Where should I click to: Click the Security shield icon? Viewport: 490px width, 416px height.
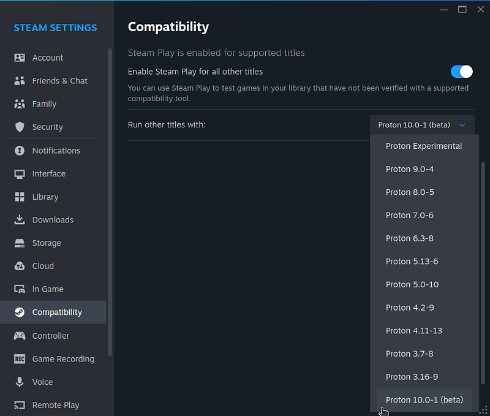click(20, 127)
